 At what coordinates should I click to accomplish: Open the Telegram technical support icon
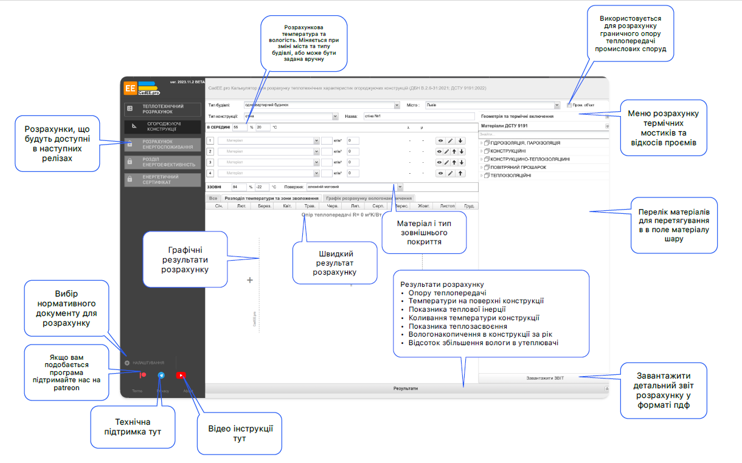(161, 376)
